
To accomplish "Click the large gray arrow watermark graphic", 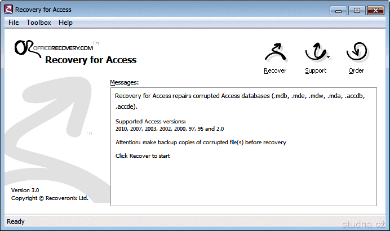I will (x=51, y=130).
